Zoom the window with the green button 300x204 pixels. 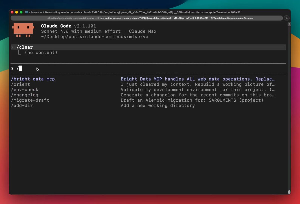(x=21, y=12)
